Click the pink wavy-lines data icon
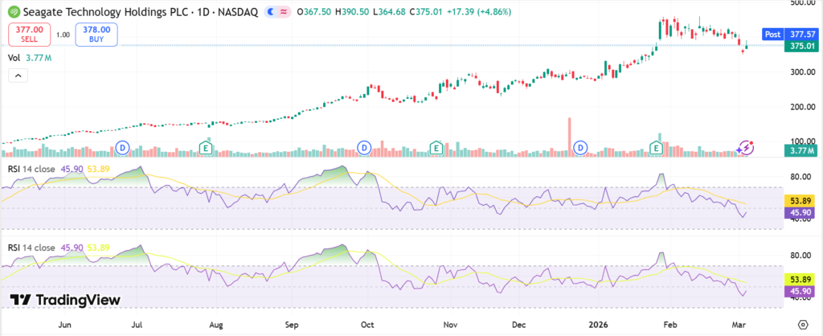 282,13
